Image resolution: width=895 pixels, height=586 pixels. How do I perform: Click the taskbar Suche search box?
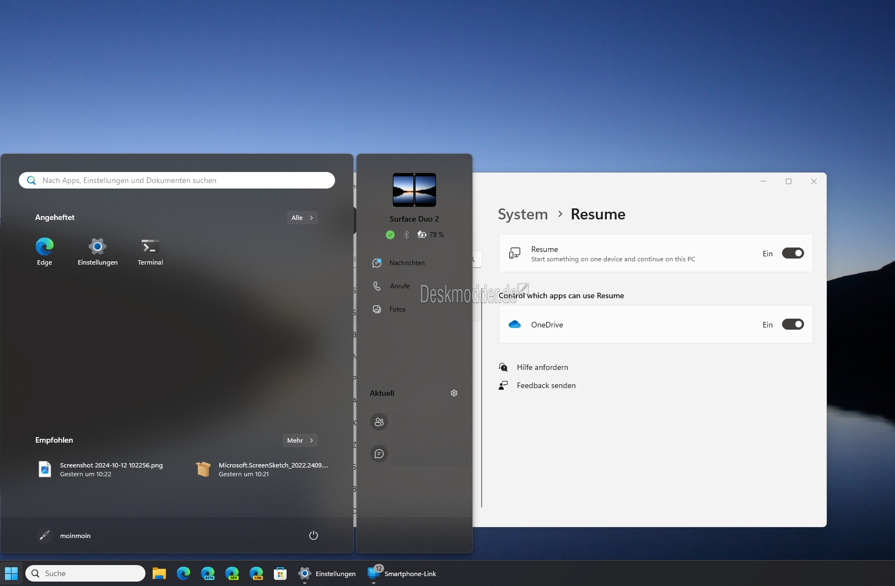coord(85,573)
